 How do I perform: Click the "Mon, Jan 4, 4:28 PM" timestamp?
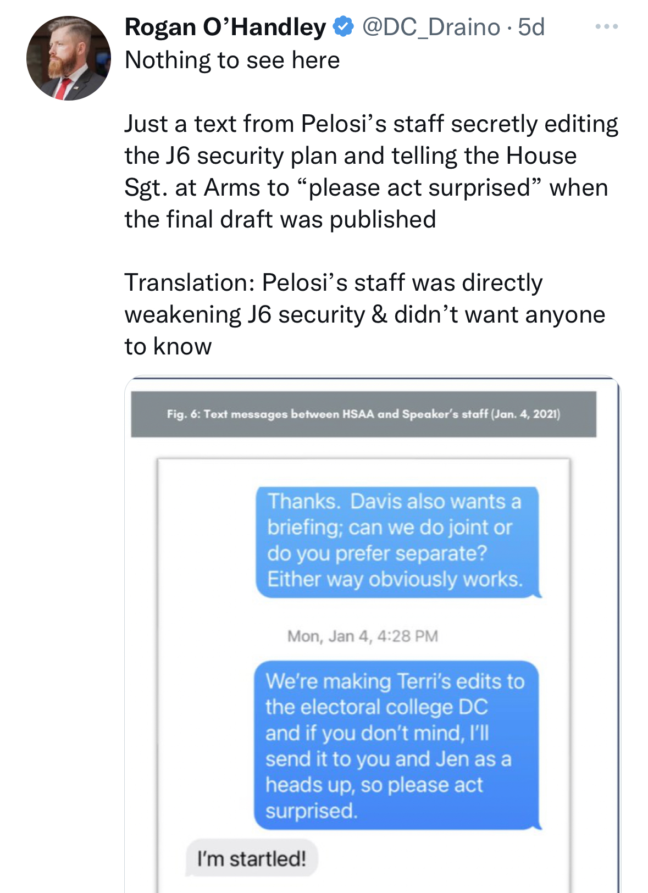pos(363,636)
